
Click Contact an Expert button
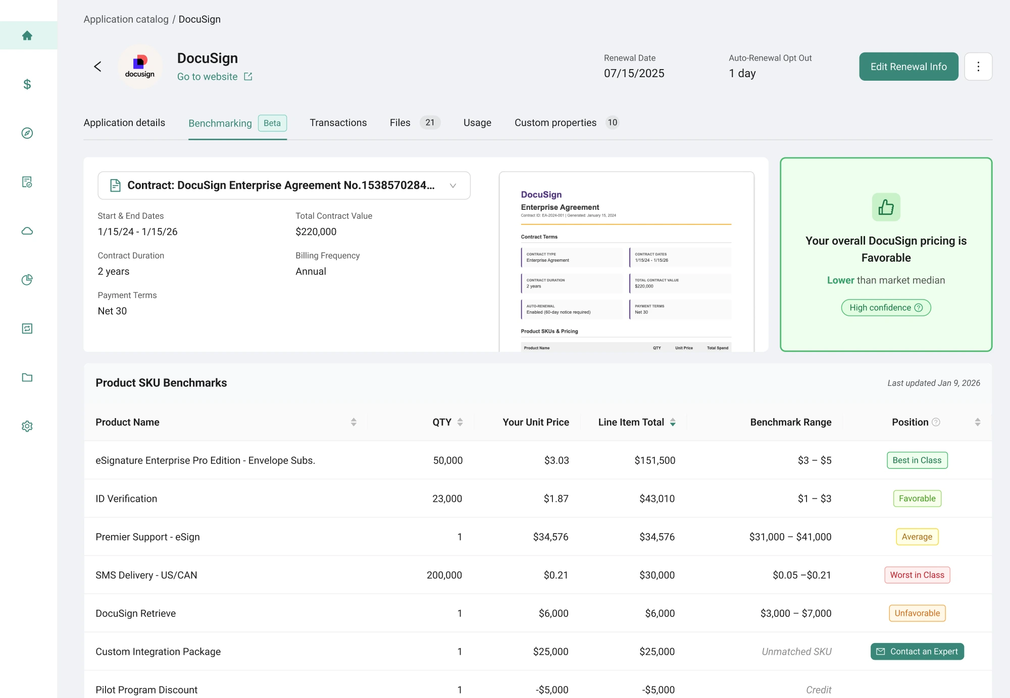coord(917,652)
